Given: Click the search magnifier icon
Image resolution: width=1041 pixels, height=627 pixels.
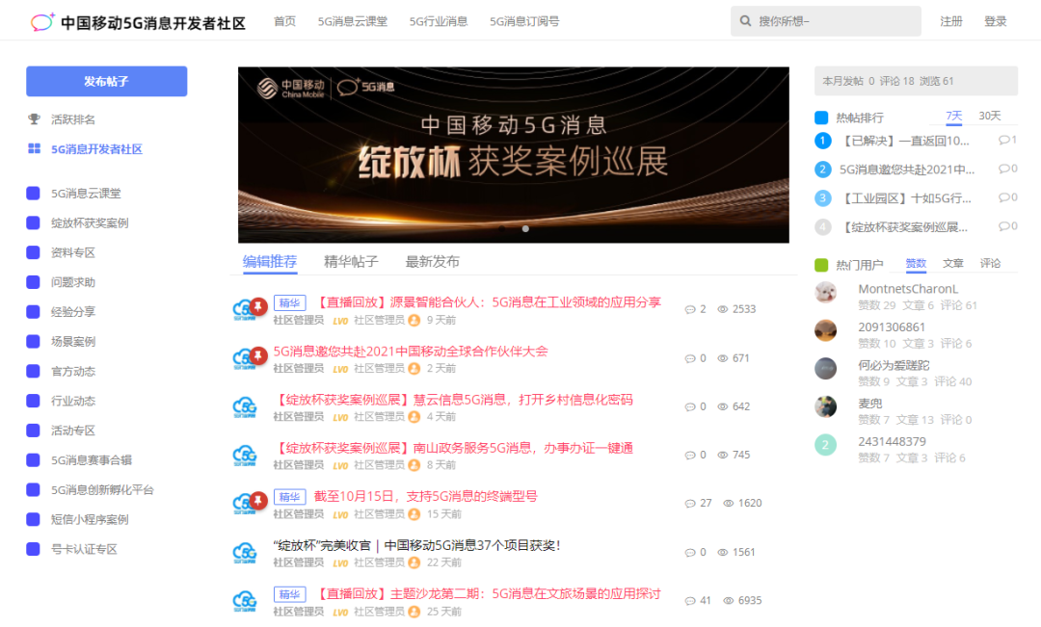Looking at the screenshot, I should pos(745,21).
